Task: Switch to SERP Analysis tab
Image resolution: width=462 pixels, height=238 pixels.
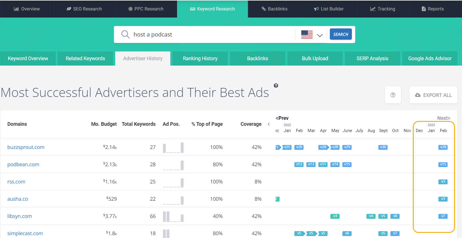Action: 372,59
